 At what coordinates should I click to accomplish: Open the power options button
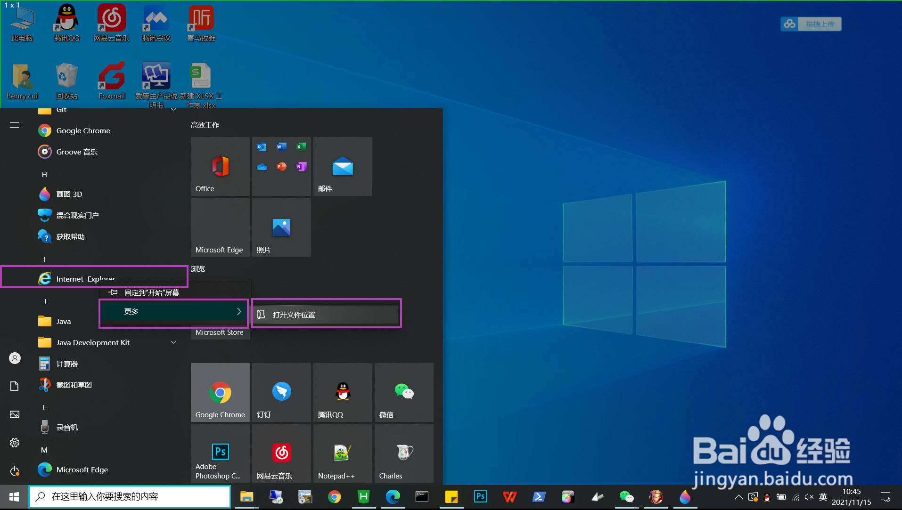click(x=15, y=471)
